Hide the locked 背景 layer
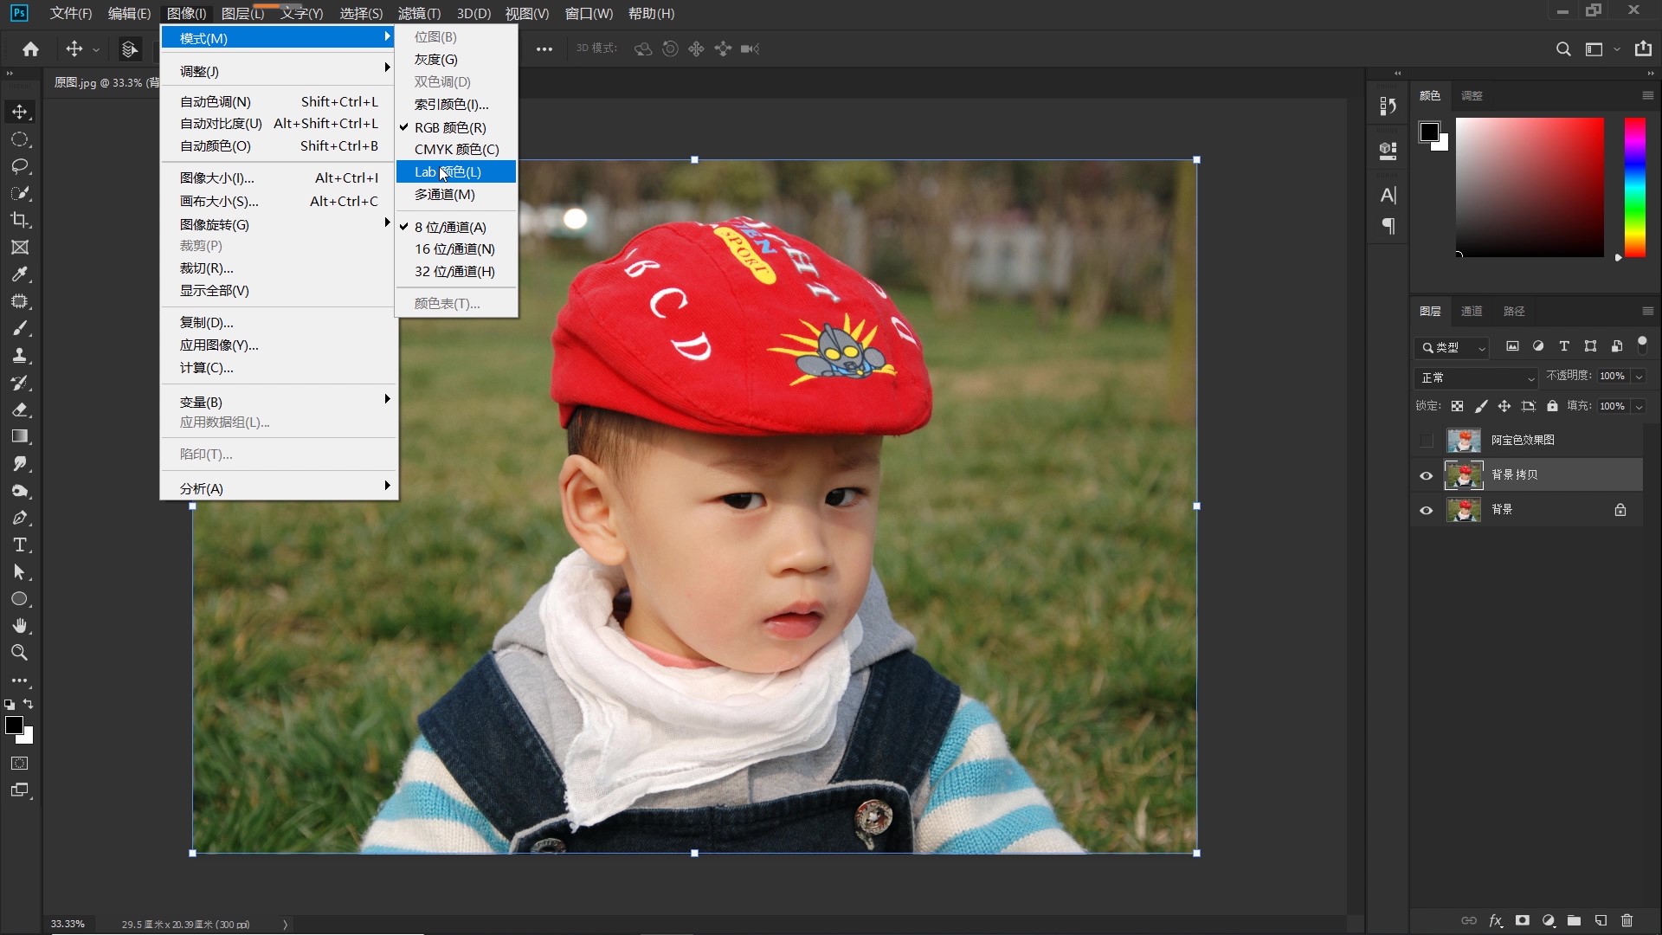Image resolution: width=1662 pixels, height=935 pixels. [x=1426, y=510]
